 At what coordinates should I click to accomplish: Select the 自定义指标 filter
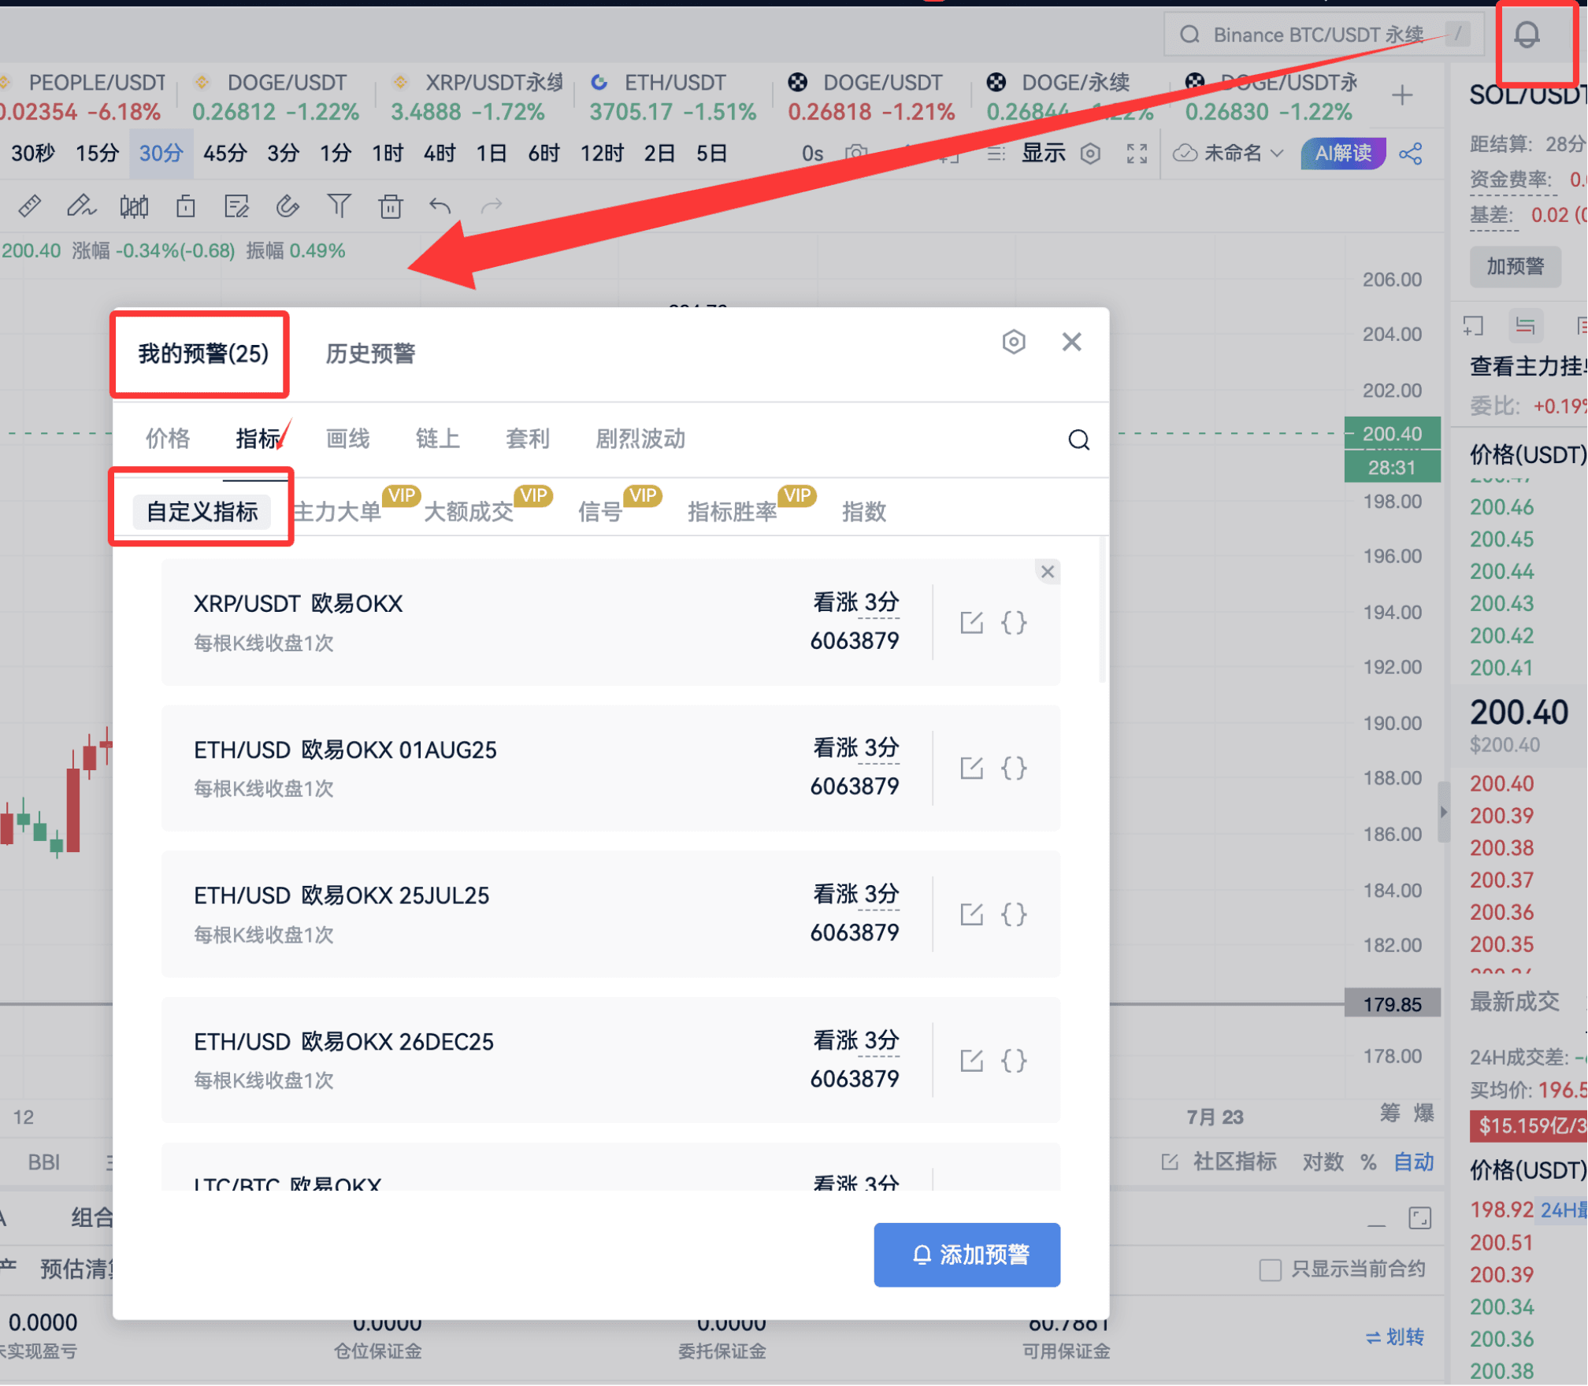(202, 512)
